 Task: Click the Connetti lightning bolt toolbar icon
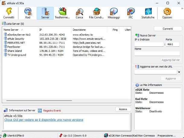[9, 11]
